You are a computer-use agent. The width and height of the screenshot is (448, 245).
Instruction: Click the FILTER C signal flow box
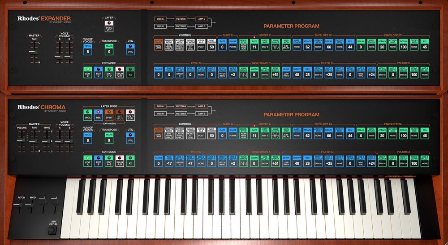181,19
